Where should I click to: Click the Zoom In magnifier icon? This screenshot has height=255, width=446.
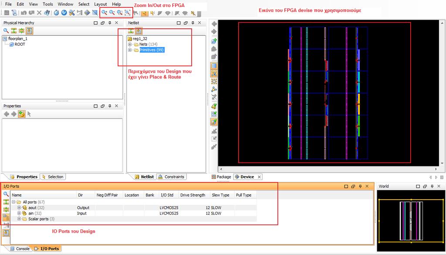pos(104,12)
